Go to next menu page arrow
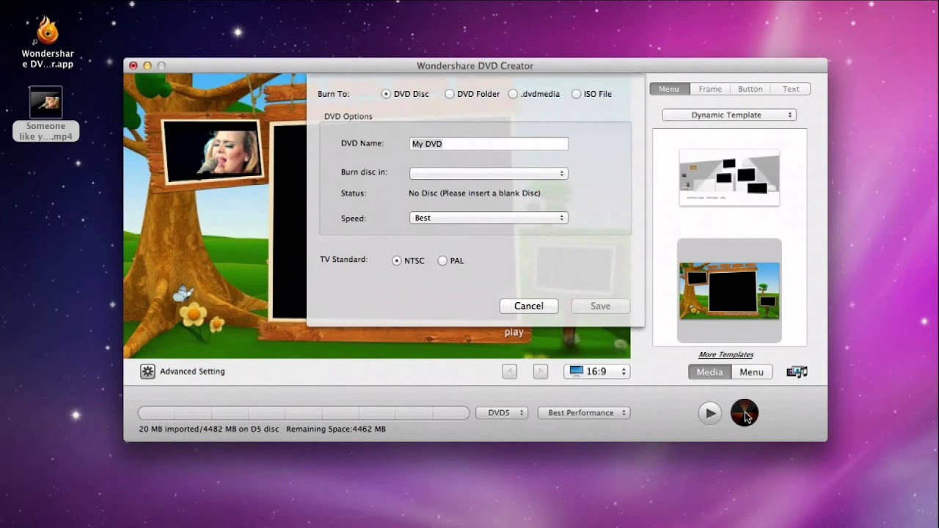This screenshot has width=939, height=528. [x=540, y=372]
